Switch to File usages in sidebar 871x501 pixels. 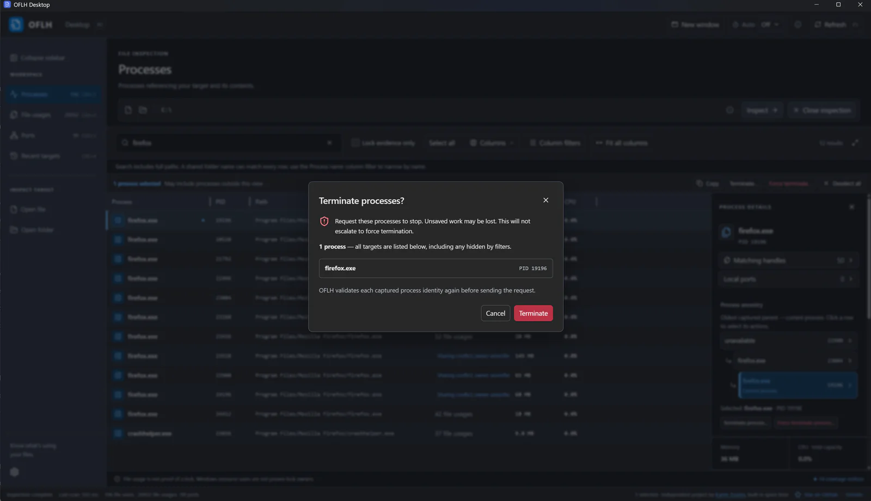click(53, 115)
